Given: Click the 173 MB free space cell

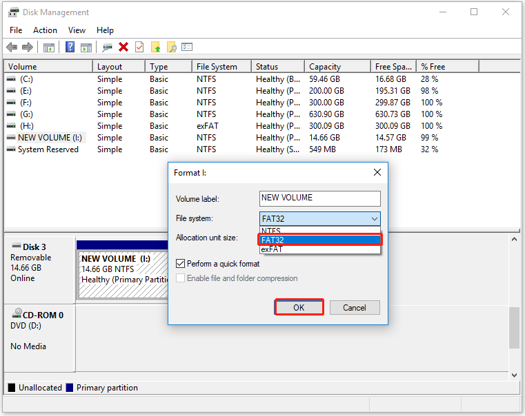Looking at the screenshot, I should coord(388,149).
